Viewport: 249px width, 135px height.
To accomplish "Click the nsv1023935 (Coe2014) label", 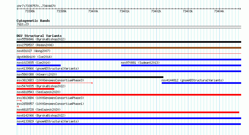I will pos(34,63).
